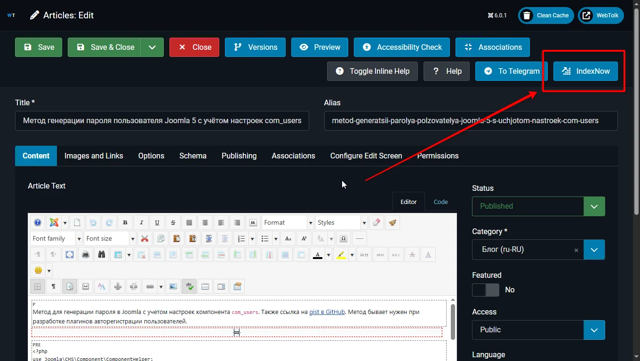The height and width of the screenshot is (361, 640).
Task: Click the IndexNow button
Action: click(x=585, y=71)
